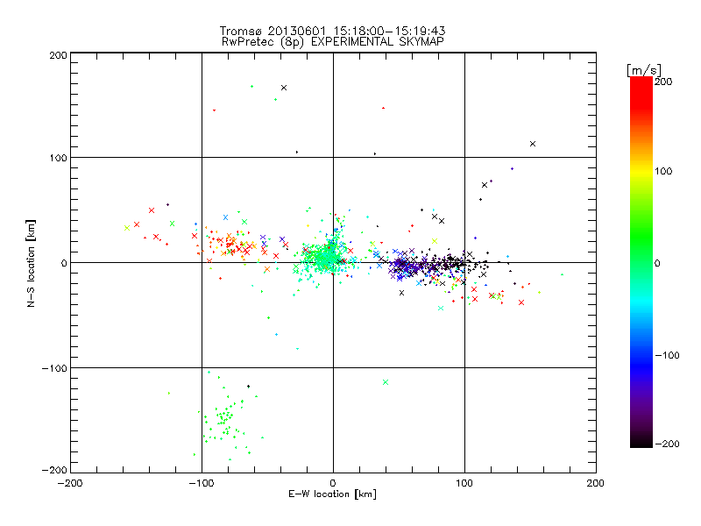The image size is (701, 526).
Task: Click the subtitle 'RwPretec (8p) EXPERIMENTAL SKYMAP'
Action: (x=333, y=42)
